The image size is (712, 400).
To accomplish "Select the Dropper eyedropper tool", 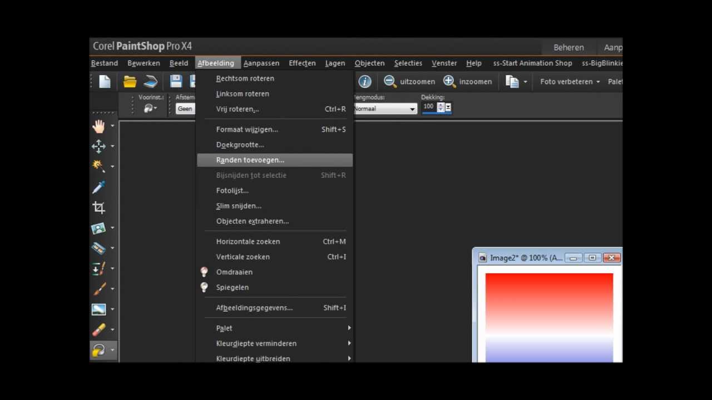I will click(99, 187).
